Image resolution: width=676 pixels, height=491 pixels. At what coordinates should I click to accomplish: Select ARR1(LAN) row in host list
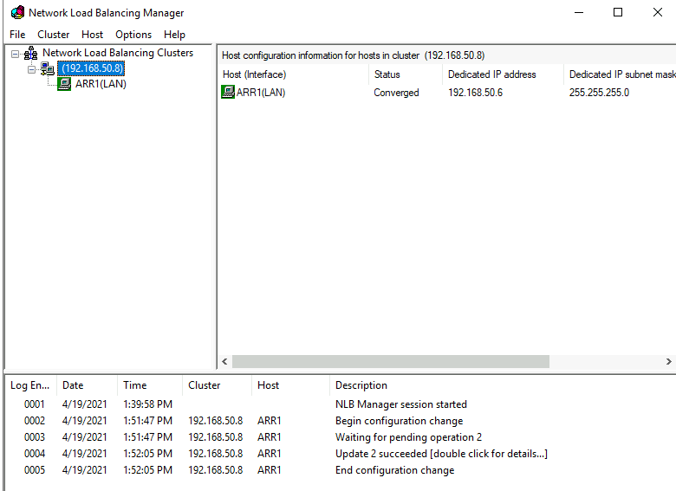446,93
